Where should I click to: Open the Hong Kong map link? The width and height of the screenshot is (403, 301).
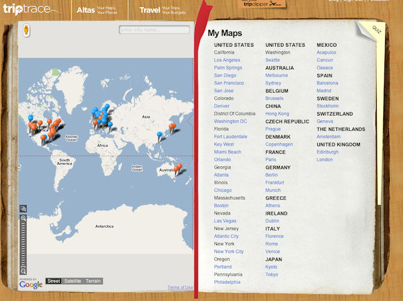pos(277,114)
